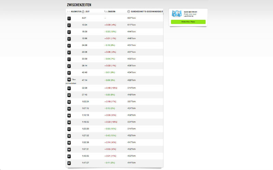The width and height of the screenshot is (273, 170).
Task: Click the -0:11 (3%) change value
Action: (x=110, y=163)
